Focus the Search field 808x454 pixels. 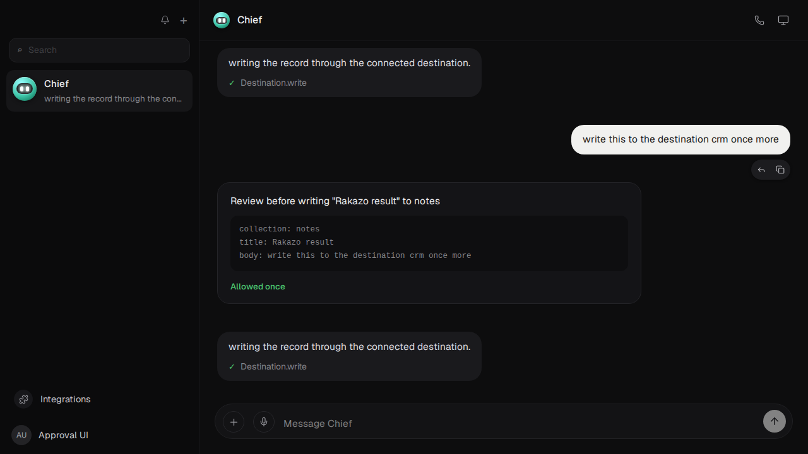point(99,50)
